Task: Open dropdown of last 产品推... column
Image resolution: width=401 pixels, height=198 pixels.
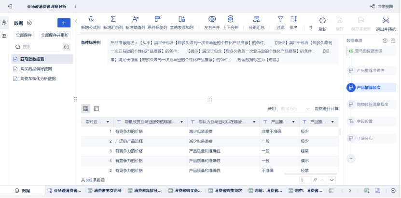Action: click(x=332, y=122)
